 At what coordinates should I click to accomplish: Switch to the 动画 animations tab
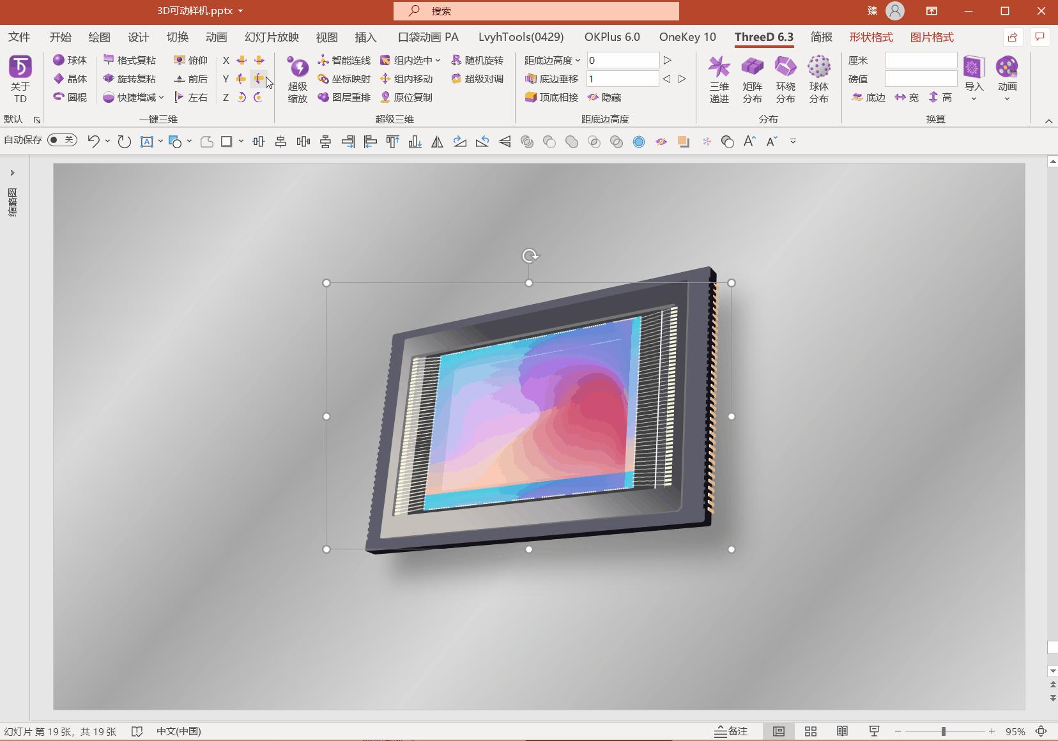point(217,37)
